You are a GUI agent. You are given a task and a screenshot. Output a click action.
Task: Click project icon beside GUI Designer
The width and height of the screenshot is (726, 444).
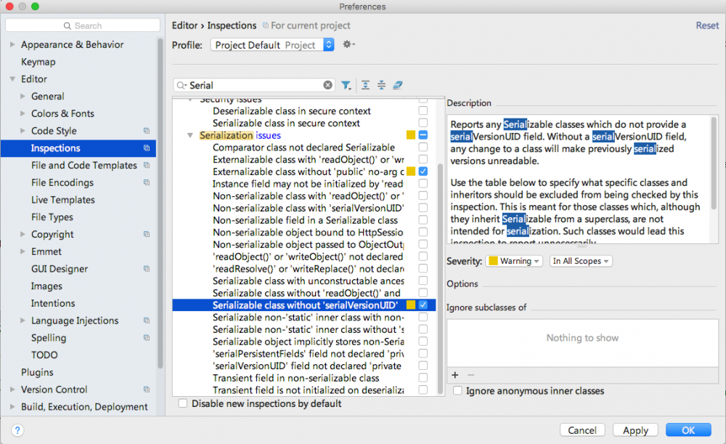(147, 269)
